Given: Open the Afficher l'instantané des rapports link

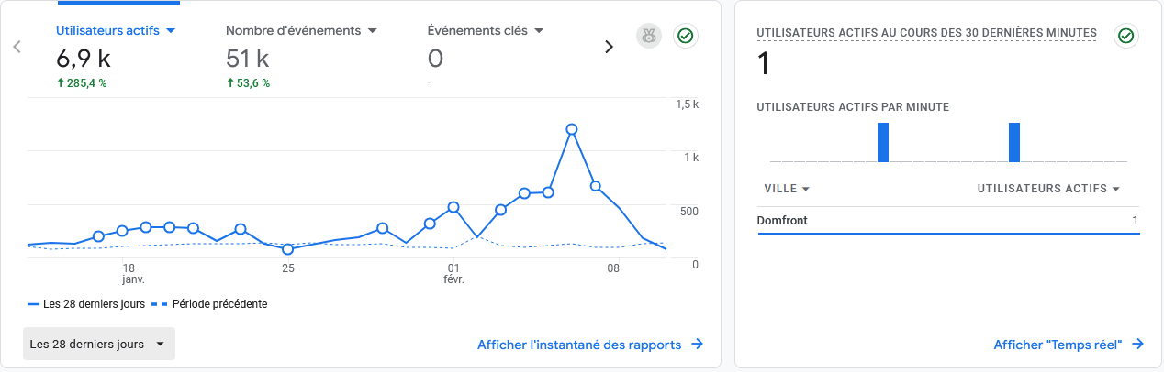Looking at the screenshot, I should point(579,345).
